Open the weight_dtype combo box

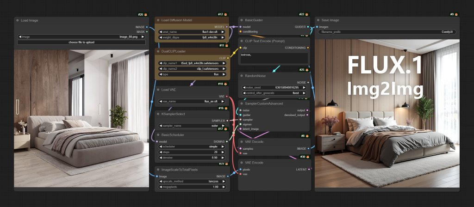coord(192,37)
